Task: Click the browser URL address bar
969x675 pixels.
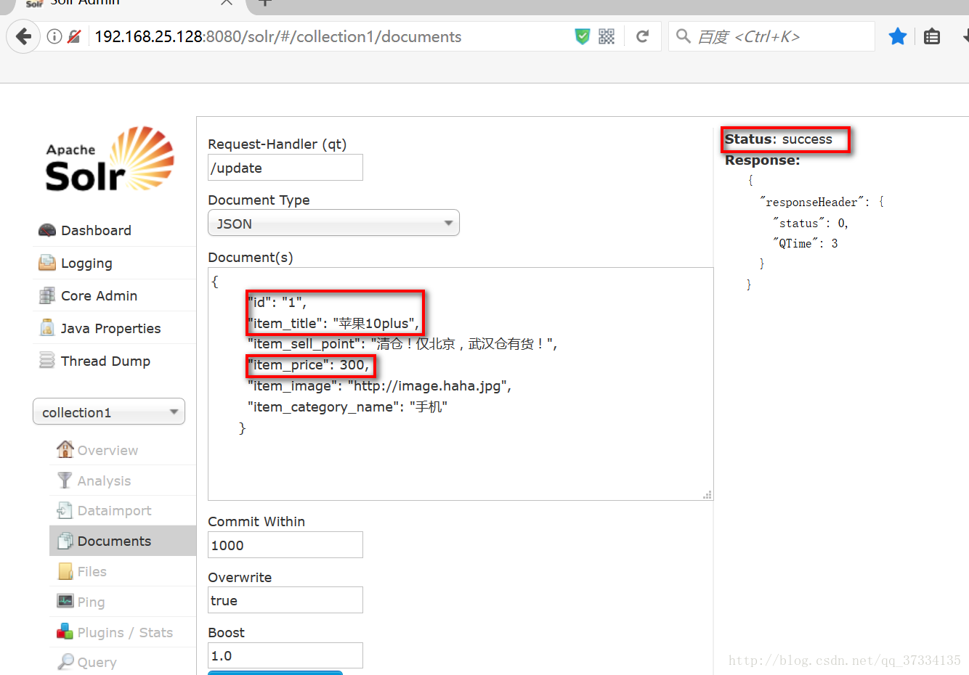Action: point(331,36)
